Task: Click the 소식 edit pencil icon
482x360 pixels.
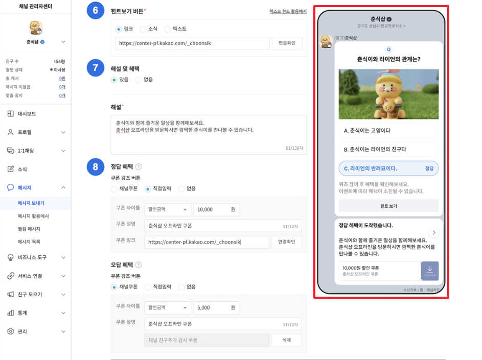Action: tap(10, 169)
